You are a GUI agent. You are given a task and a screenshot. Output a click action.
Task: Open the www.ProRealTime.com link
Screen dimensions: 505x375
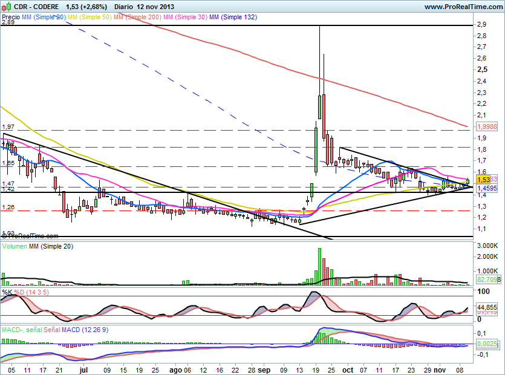click(x=463, y=7)
